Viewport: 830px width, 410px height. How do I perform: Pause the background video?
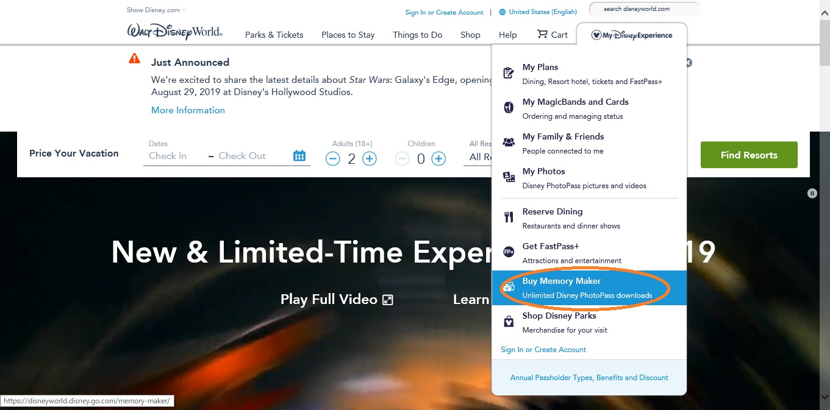[812, 193]
